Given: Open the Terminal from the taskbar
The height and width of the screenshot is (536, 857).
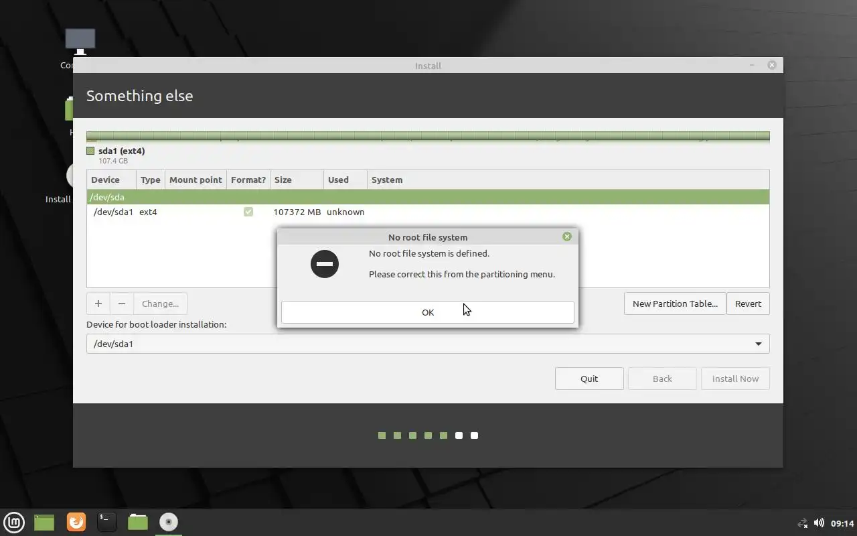Looking at the screenshot, I should click(107, 522).
